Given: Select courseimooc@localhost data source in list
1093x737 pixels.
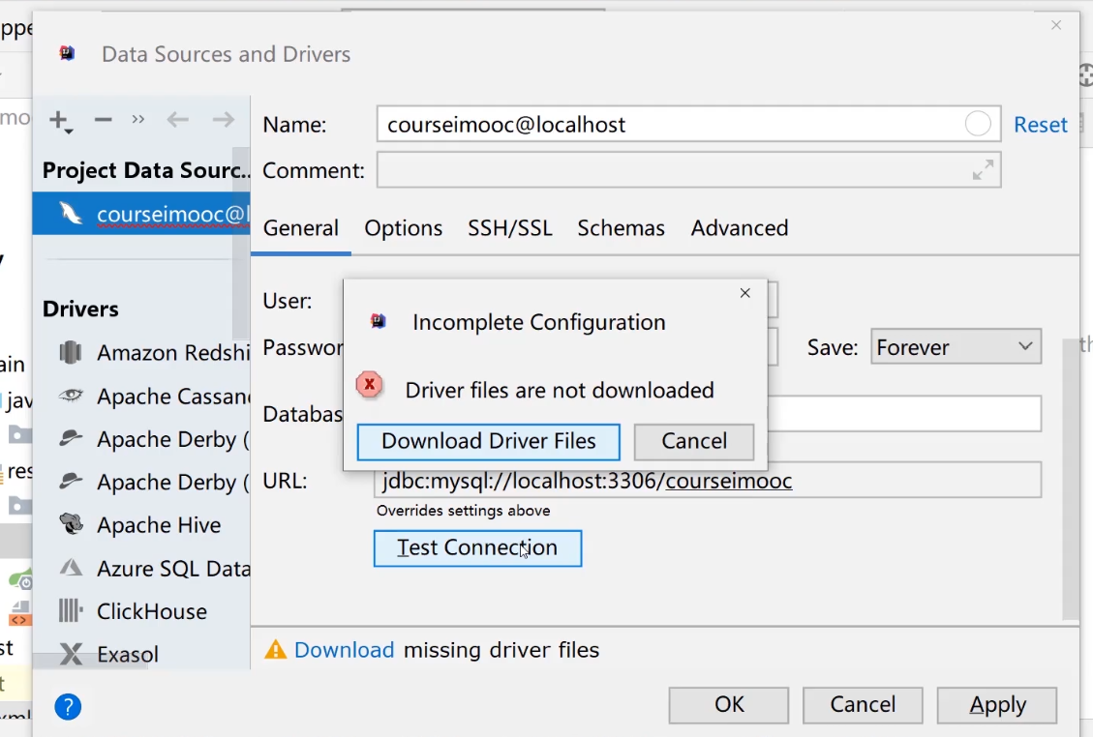Looking at the screenshot, I should pyautogui.click(x=140, y=214).
